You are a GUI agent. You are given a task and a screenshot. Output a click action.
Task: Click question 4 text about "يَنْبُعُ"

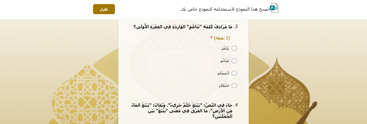pyautogui.click(x=181, y=111)
